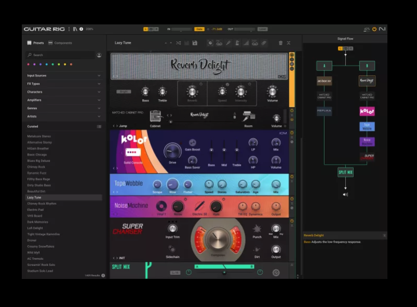Viewport: 417px width, 307px height.
Task: Click the Supercharger Compress knob
Action: tap(218, 238)
